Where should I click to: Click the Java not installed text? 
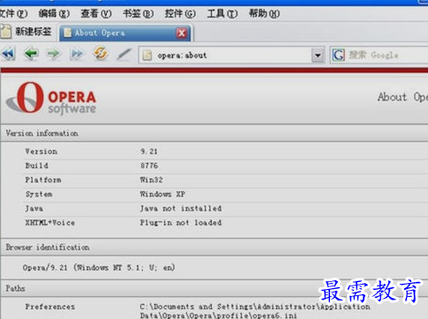point(181,209)
